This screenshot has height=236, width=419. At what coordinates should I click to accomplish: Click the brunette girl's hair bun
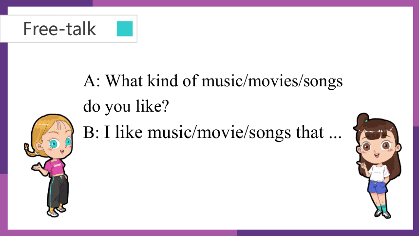pyautogui.click(x=362, y=119)
